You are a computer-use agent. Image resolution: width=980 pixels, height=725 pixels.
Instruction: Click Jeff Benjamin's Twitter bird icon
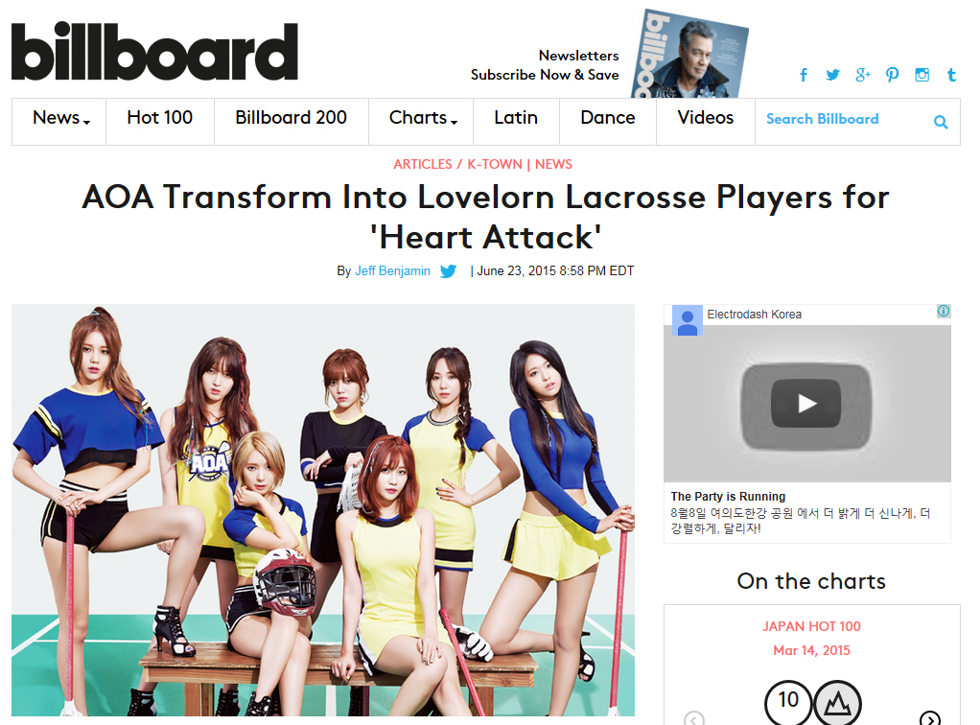point(448,271)
